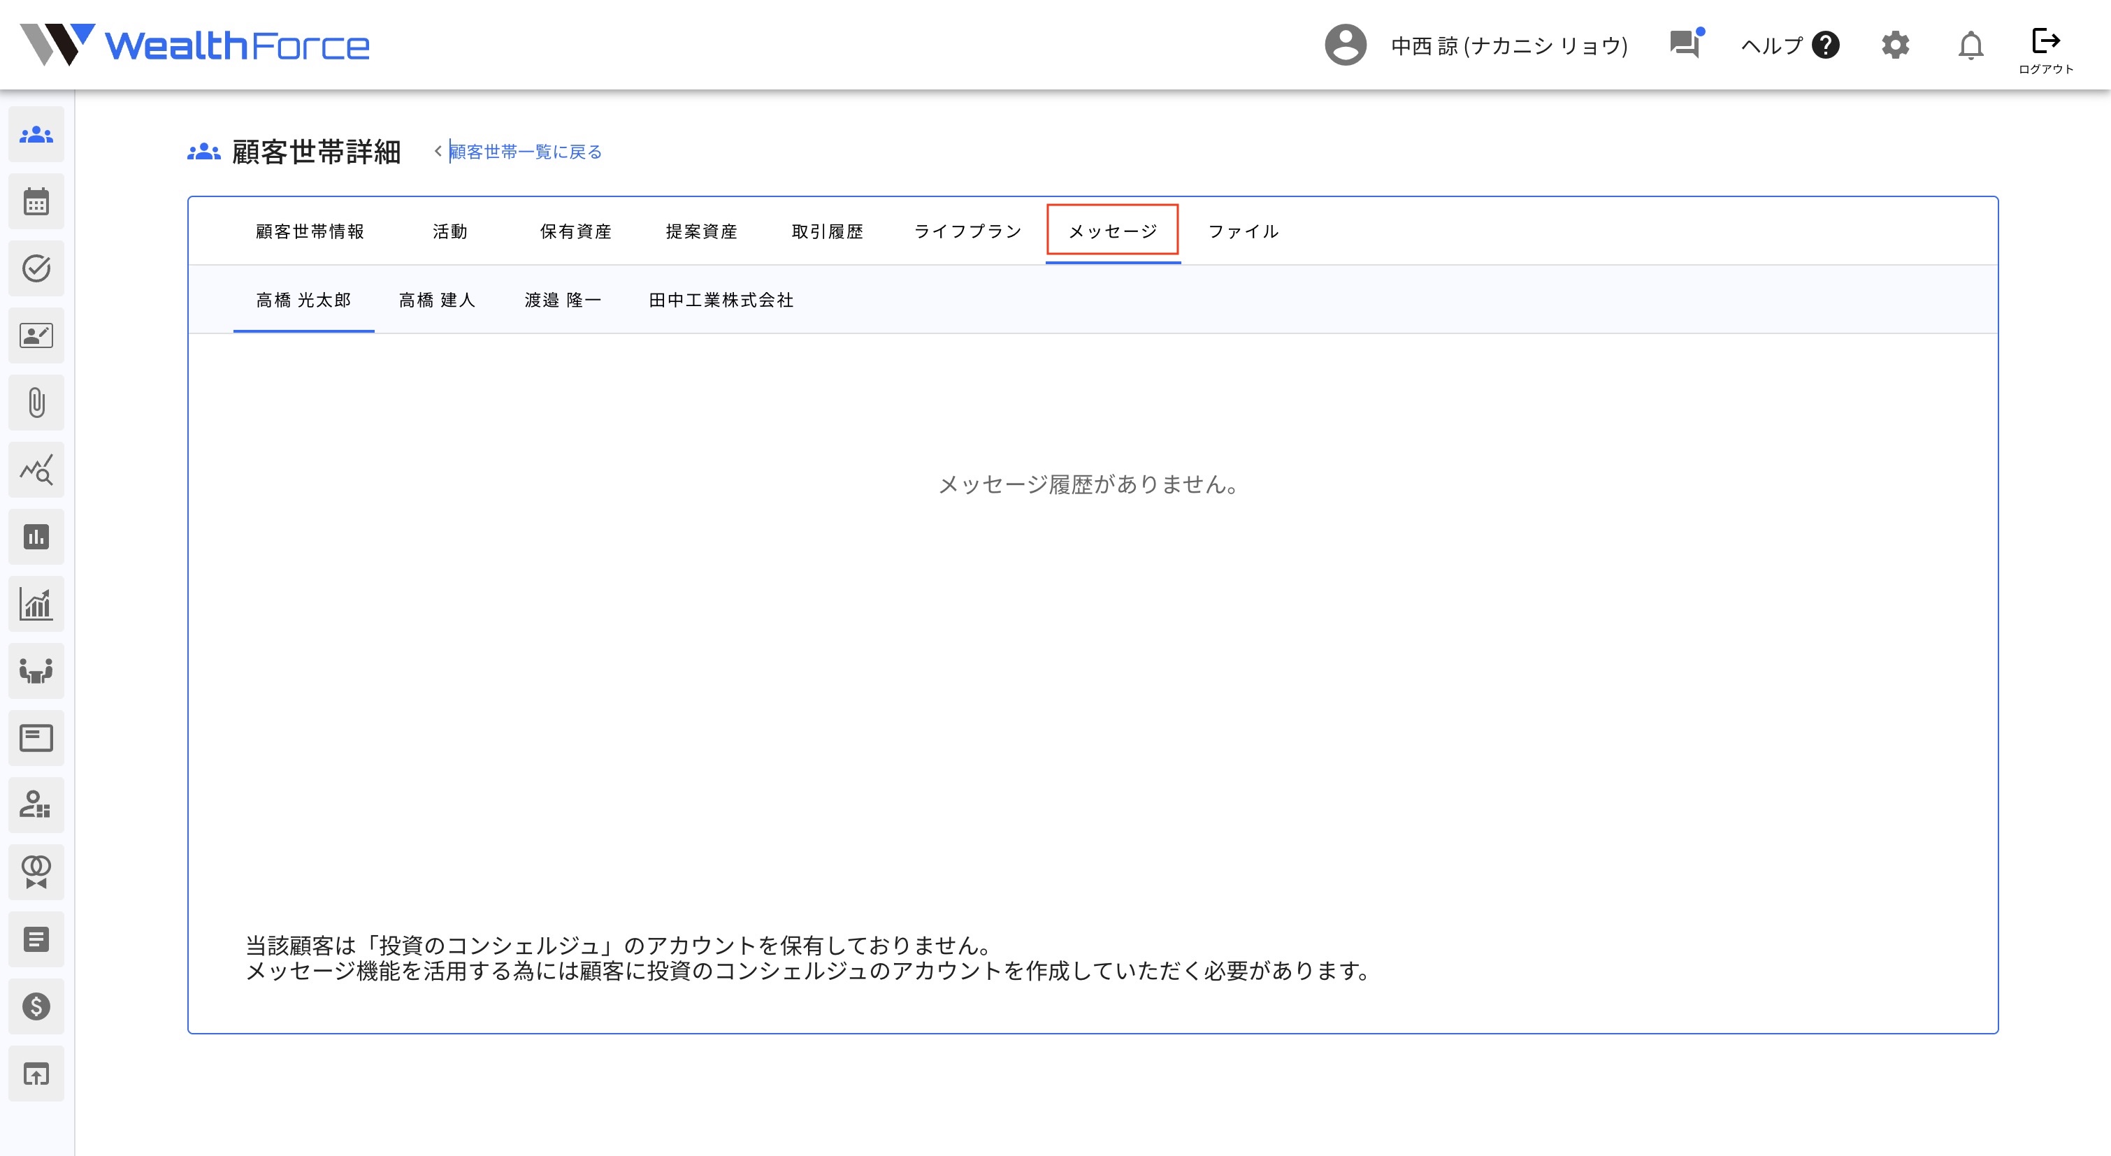Click the logout icon
The width and height of the screenshot is (2111, 1156).
tap(2045, 40)
